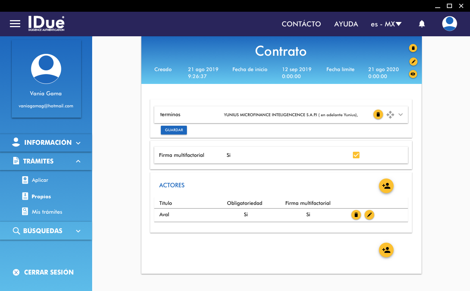This screenshot has height=291, width=470.
Task: Open the Propios menu item
Action: pos(41,196)
